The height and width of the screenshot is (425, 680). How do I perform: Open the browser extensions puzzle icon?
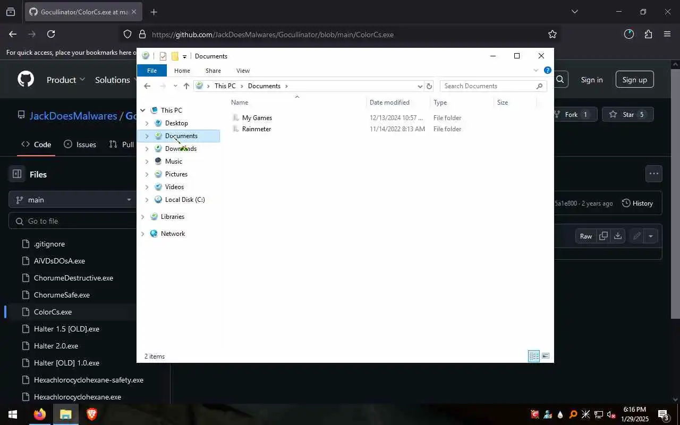648,34
